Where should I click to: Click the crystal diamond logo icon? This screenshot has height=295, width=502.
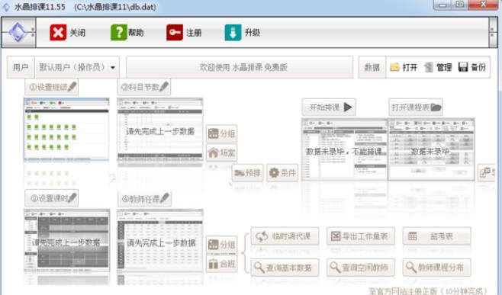[x=18, y=32]
